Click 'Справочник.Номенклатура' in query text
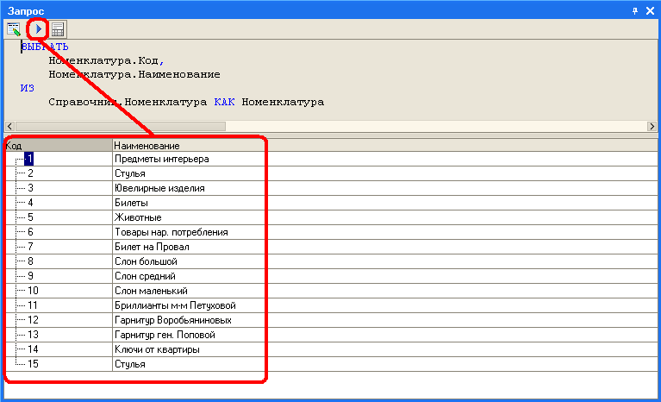661x402 pixels. 128,102
